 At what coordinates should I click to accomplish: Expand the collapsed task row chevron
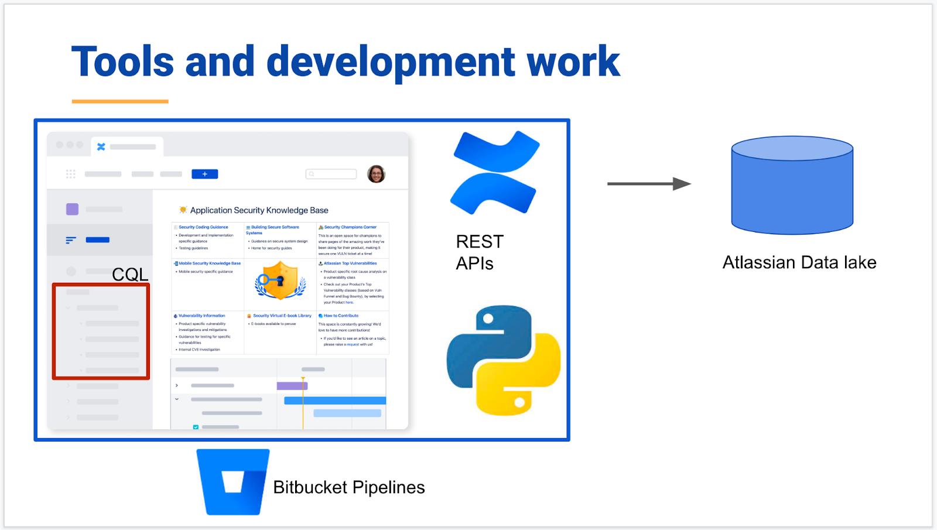coord(176,385)
